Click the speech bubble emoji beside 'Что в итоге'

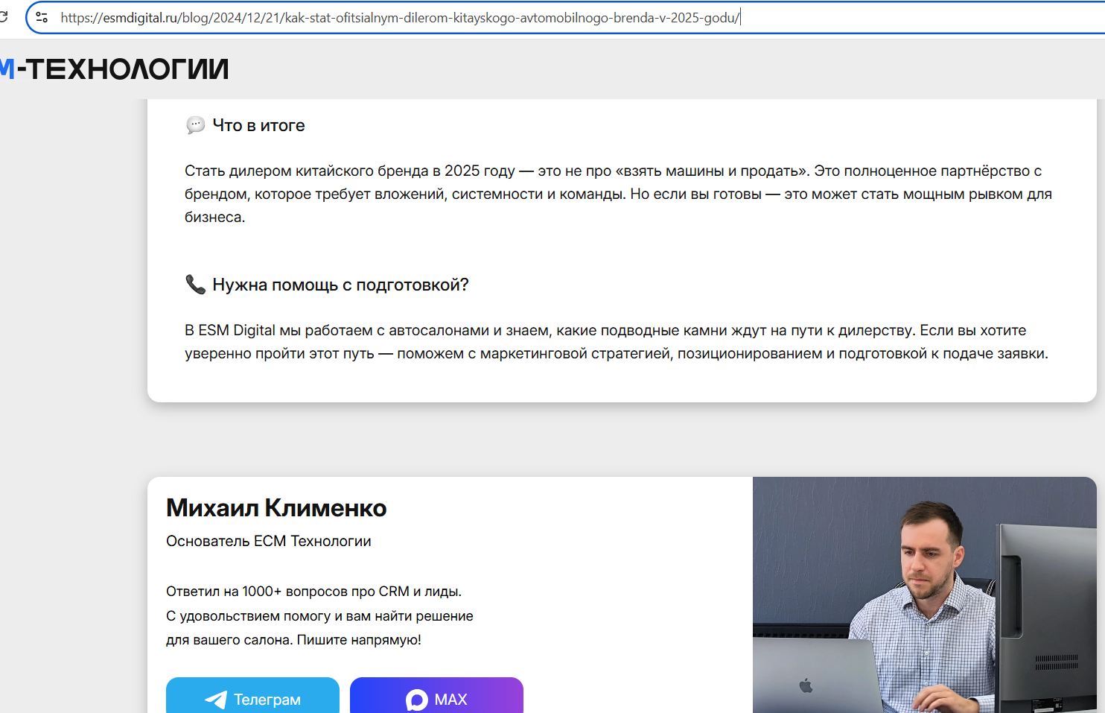tap(194, 125)
